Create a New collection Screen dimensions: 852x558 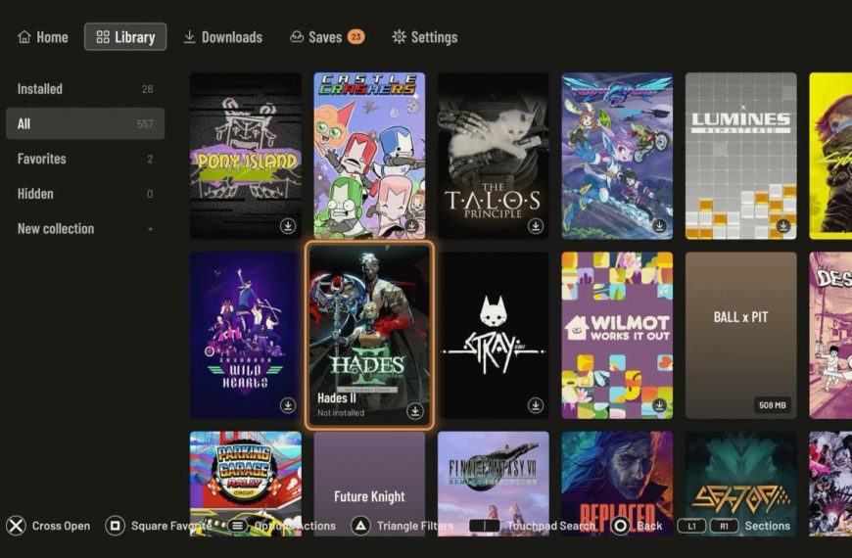point(85,229)
